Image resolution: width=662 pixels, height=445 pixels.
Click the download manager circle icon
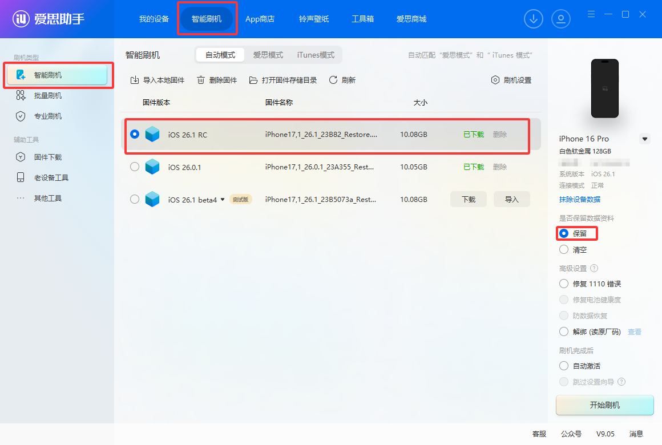click(x=534, y=19)
